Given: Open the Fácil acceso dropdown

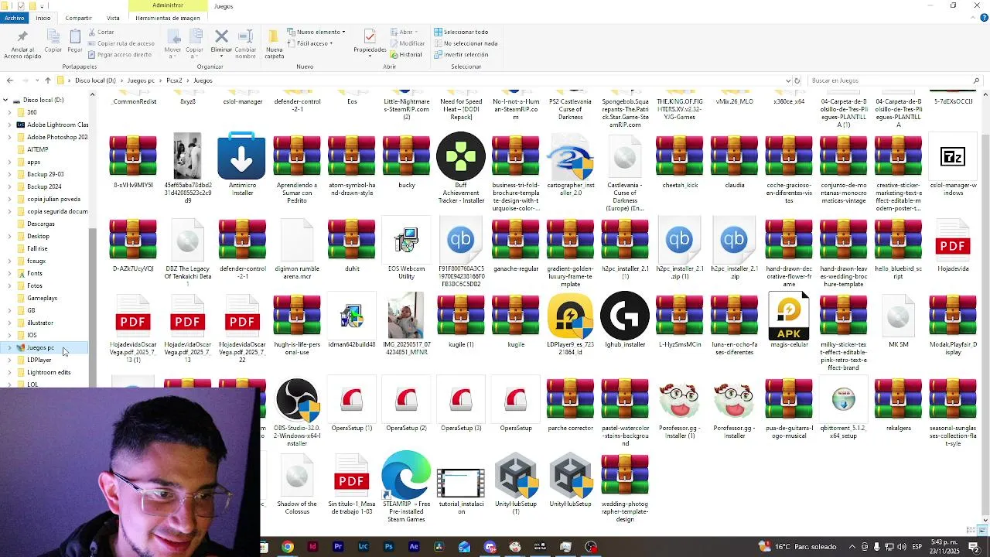Looking at the screenshot, I should 310,43.
